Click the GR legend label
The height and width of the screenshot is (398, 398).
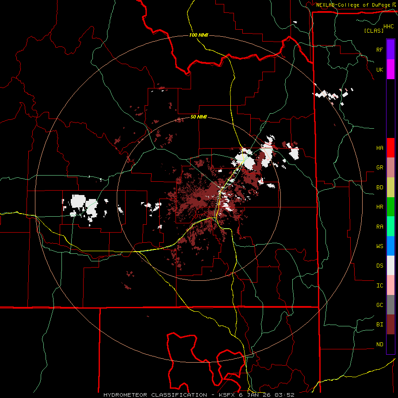point(379,168)
